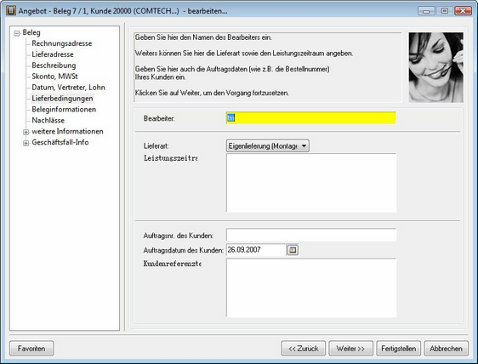The image size is (478, 364).
Task: Collapse the Beleg root node
Action: coord(17,33)
